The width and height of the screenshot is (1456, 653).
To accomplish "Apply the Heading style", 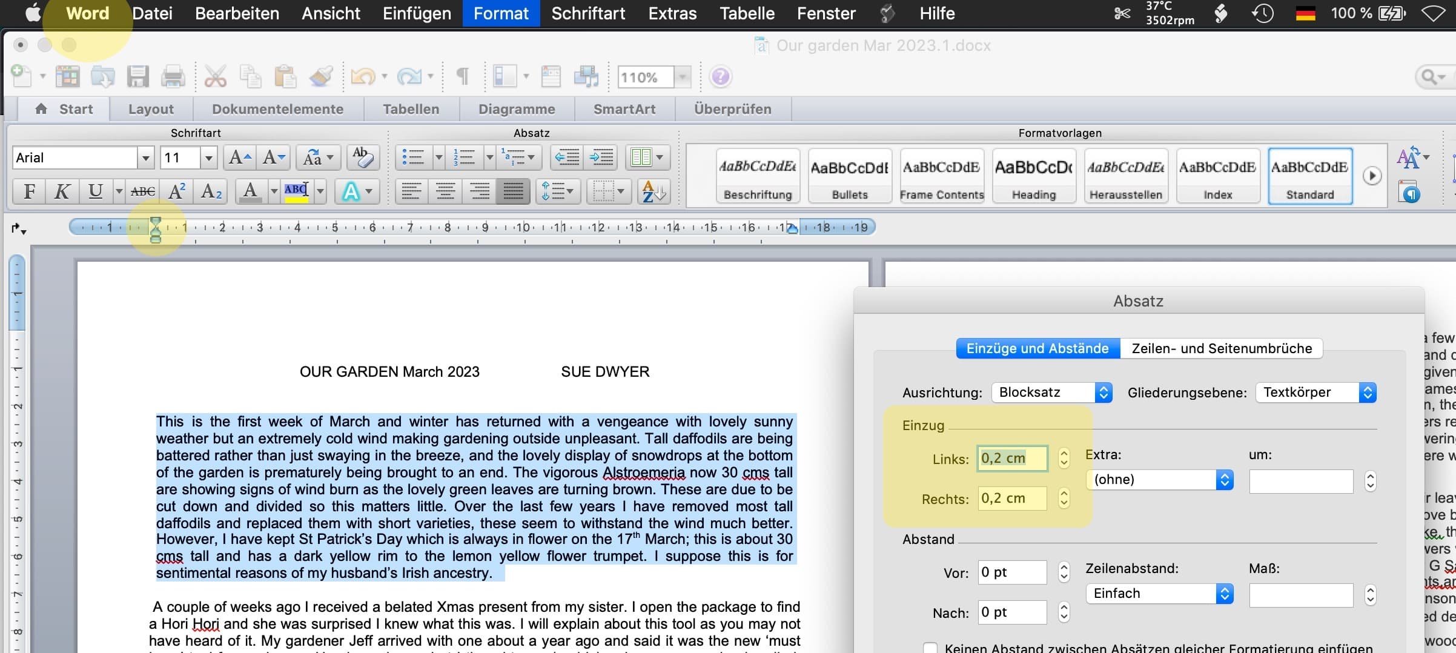I will tap(1033, 176).
